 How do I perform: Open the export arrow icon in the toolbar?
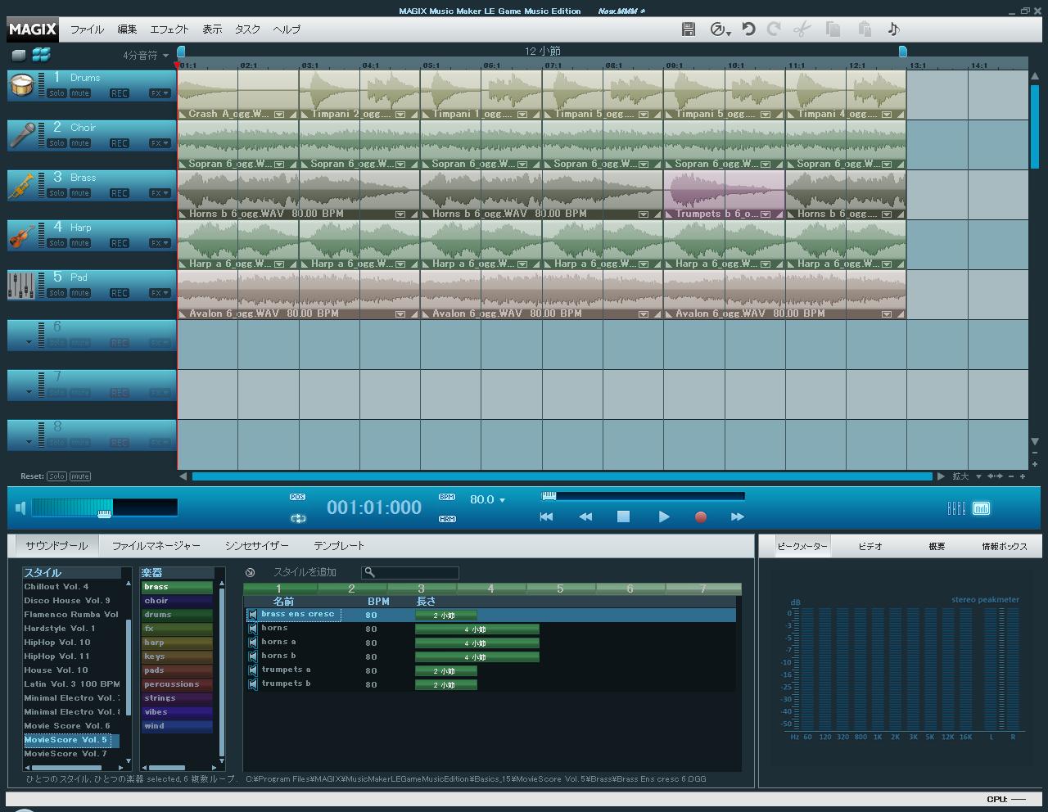point(719,29)
